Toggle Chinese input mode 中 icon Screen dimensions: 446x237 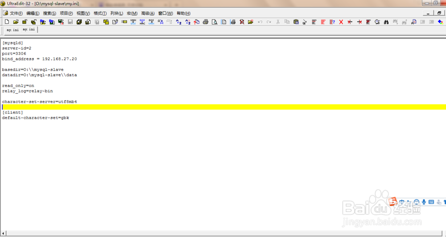click(402, 202)
